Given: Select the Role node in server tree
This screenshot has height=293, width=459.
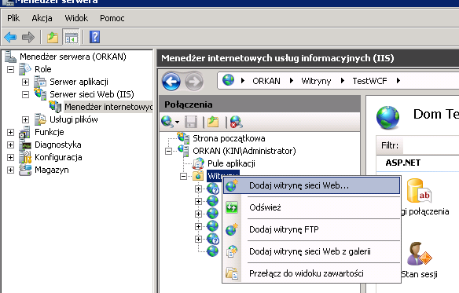Looking at the screenshot, I should tap(42, 69).
